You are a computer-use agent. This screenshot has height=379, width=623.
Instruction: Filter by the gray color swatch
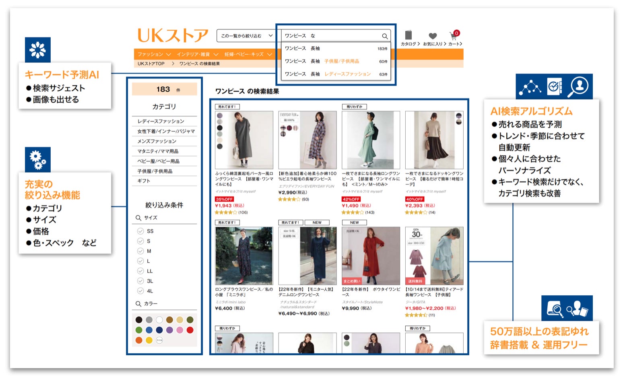pyautogui.click(x=149, y=320)
